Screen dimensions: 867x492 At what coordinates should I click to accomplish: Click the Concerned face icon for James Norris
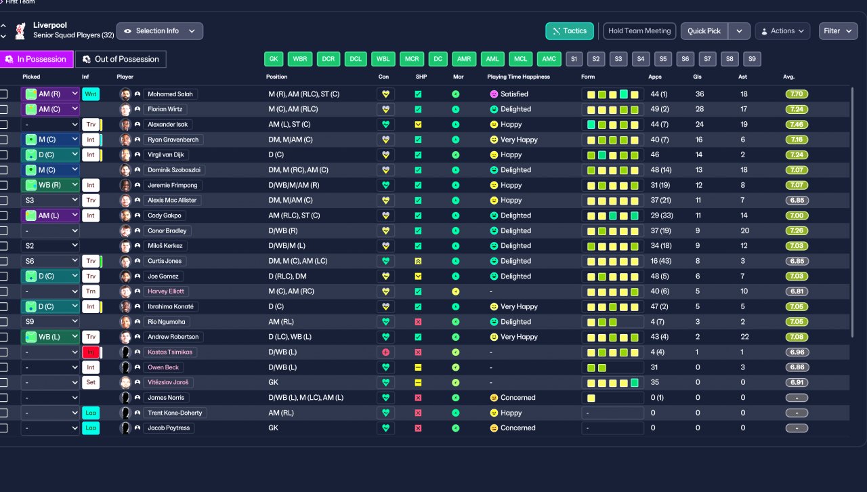[494, 398]
